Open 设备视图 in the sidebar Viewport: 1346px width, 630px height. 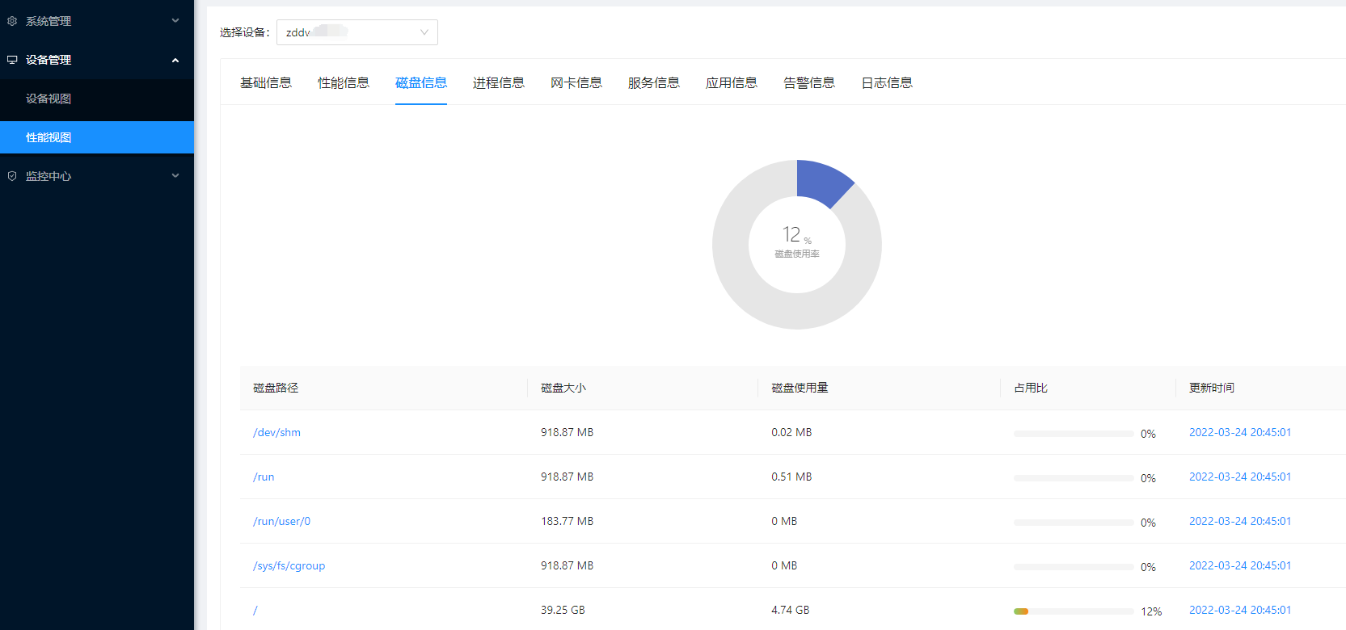[x=97, y=99]
